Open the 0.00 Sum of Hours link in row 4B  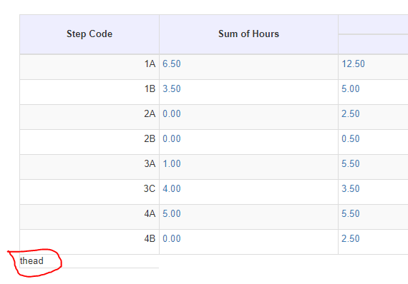(172, 238)
